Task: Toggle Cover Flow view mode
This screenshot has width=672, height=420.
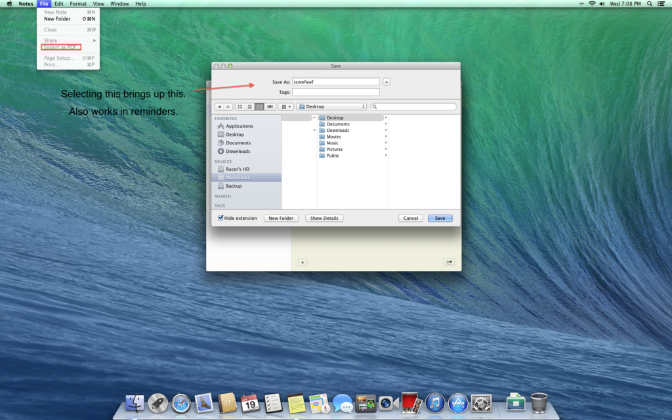Action: click(x=270, y=106)
